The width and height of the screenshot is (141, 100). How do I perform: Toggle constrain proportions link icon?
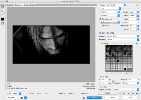[x=114, y=82]
